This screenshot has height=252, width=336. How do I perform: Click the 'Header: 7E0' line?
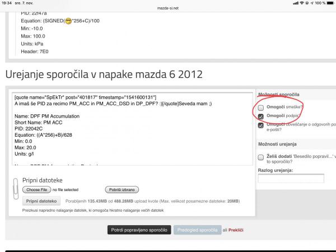click(35, 52)
